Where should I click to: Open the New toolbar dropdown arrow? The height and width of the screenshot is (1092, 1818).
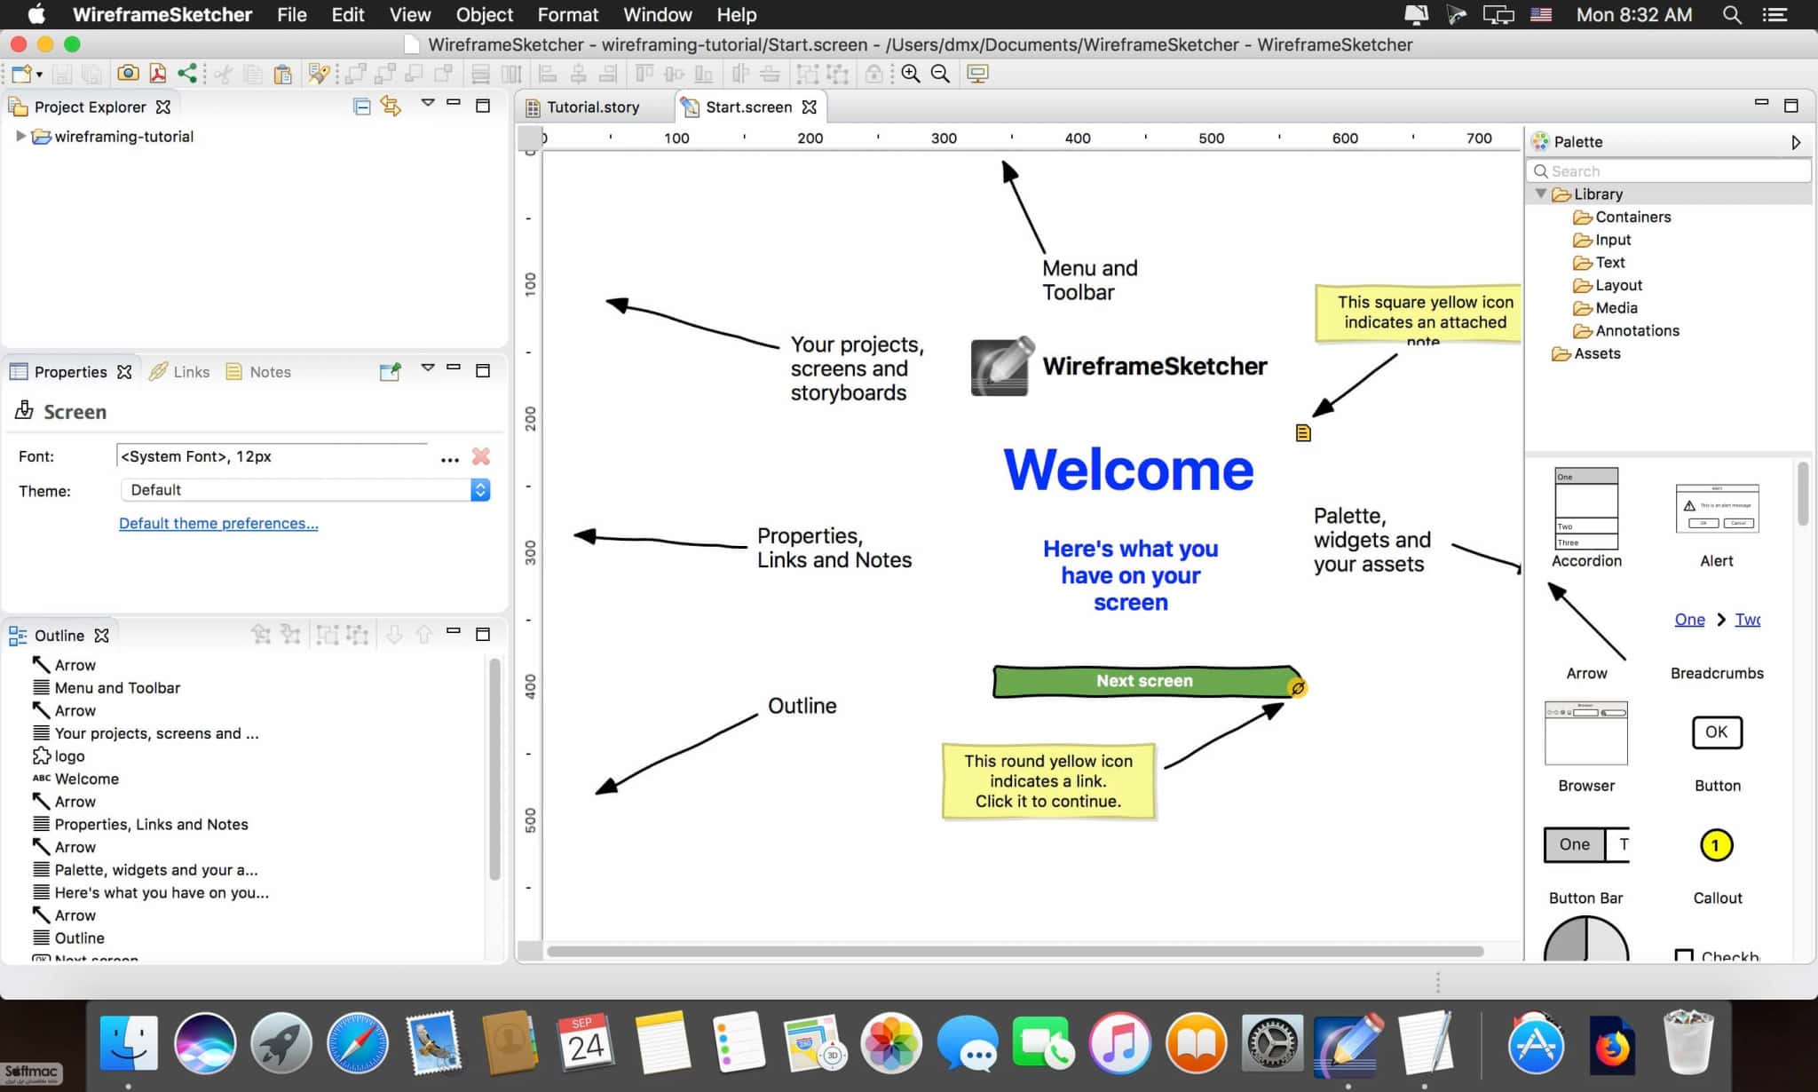(x=39, y=75)
